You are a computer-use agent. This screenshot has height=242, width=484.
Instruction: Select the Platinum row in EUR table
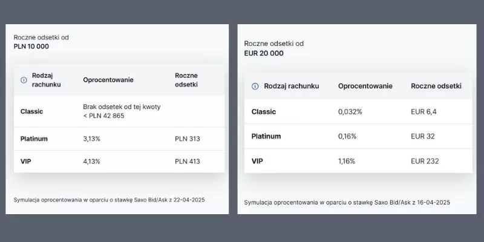pyautogui.click(x=358, y=137)
